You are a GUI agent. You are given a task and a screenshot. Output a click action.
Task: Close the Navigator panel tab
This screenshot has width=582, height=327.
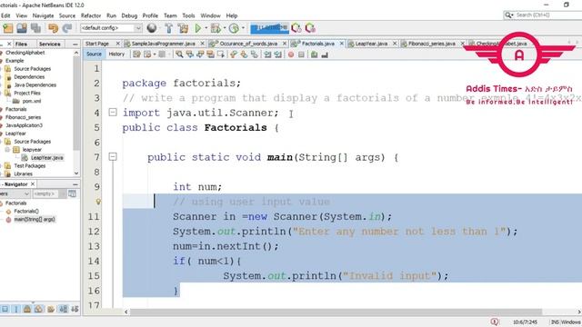[33, 183]
